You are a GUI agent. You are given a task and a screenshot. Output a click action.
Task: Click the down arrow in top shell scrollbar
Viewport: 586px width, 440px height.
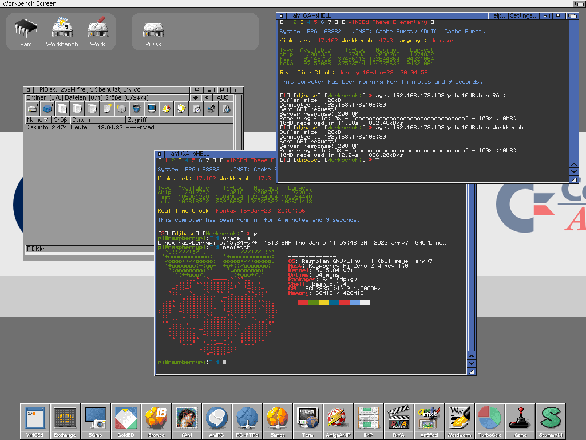click(x=574, y=171)
